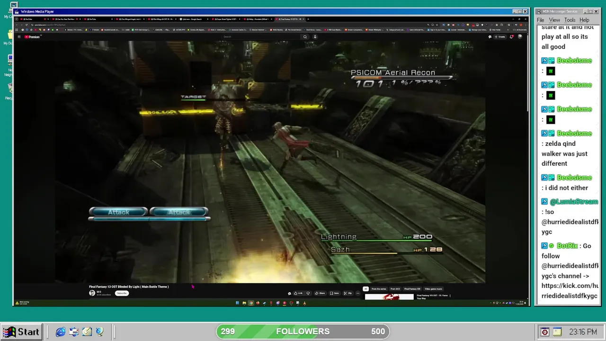Screen dimensions: 606x341
Task: Select the 'From the series' chip
Action: coord(379,289)
